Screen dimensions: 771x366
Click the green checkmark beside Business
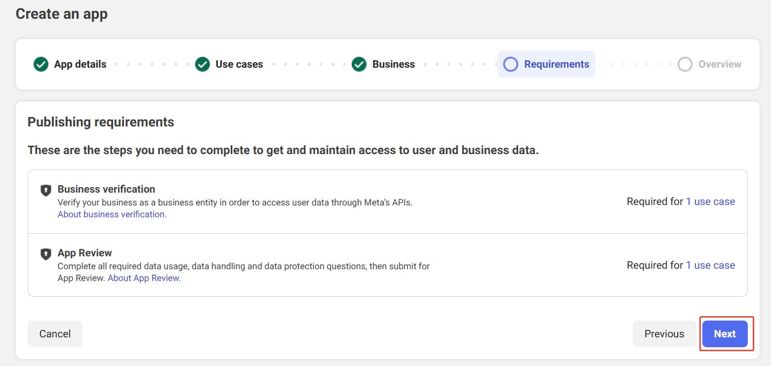[x=359, y=64]
